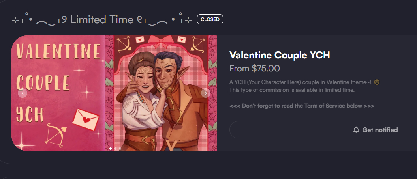Advance to the next carousel image arrow

click(206, 93)
